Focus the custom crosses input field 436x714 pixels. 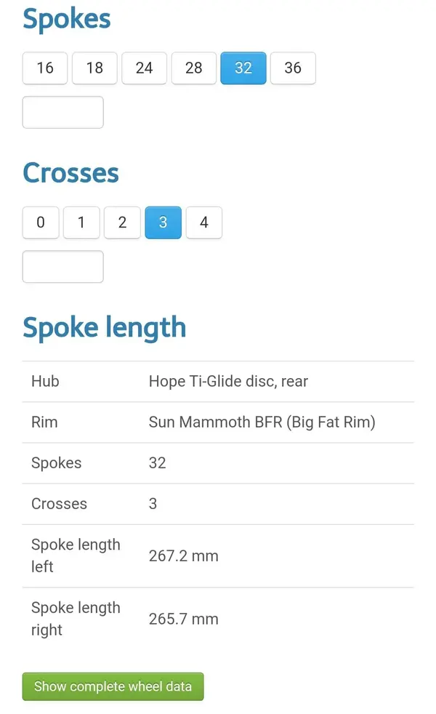(62, 266)
